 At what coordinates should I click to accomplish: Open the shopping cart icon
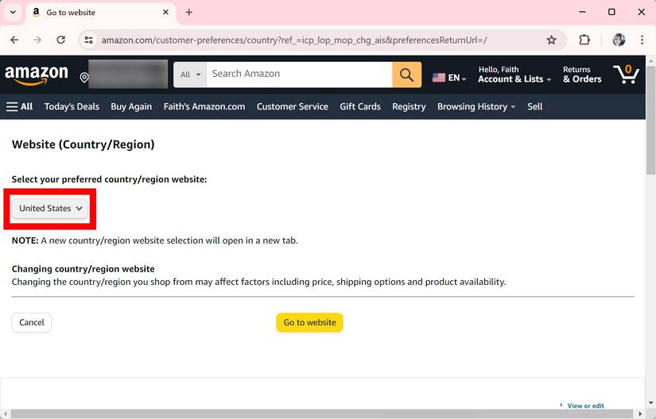pos(627,75)
